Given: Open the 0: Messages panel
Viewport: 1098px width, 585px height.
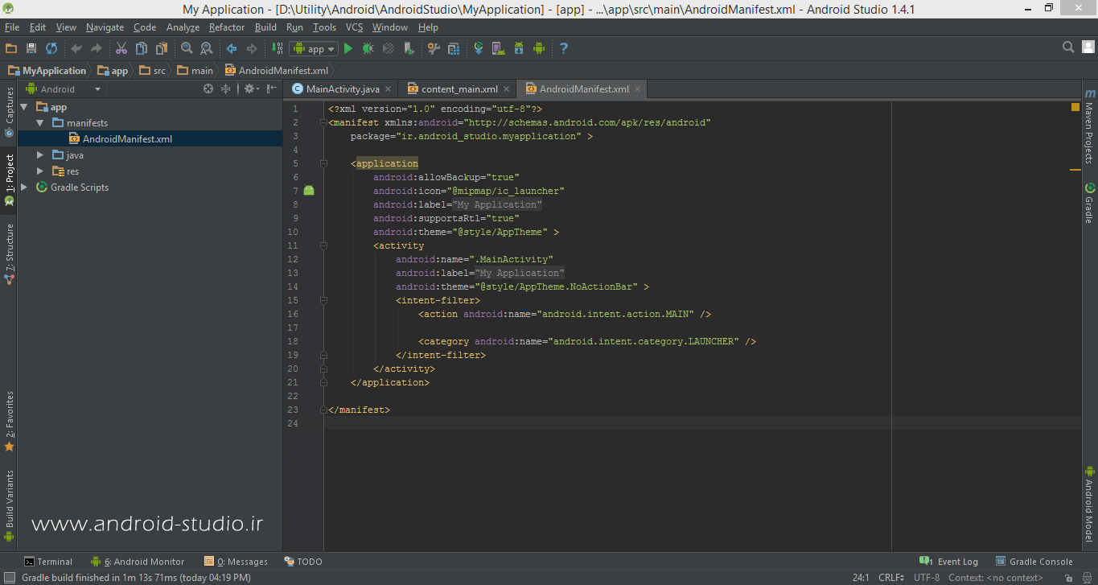Looking at the screenshot, I should point(236,562).
